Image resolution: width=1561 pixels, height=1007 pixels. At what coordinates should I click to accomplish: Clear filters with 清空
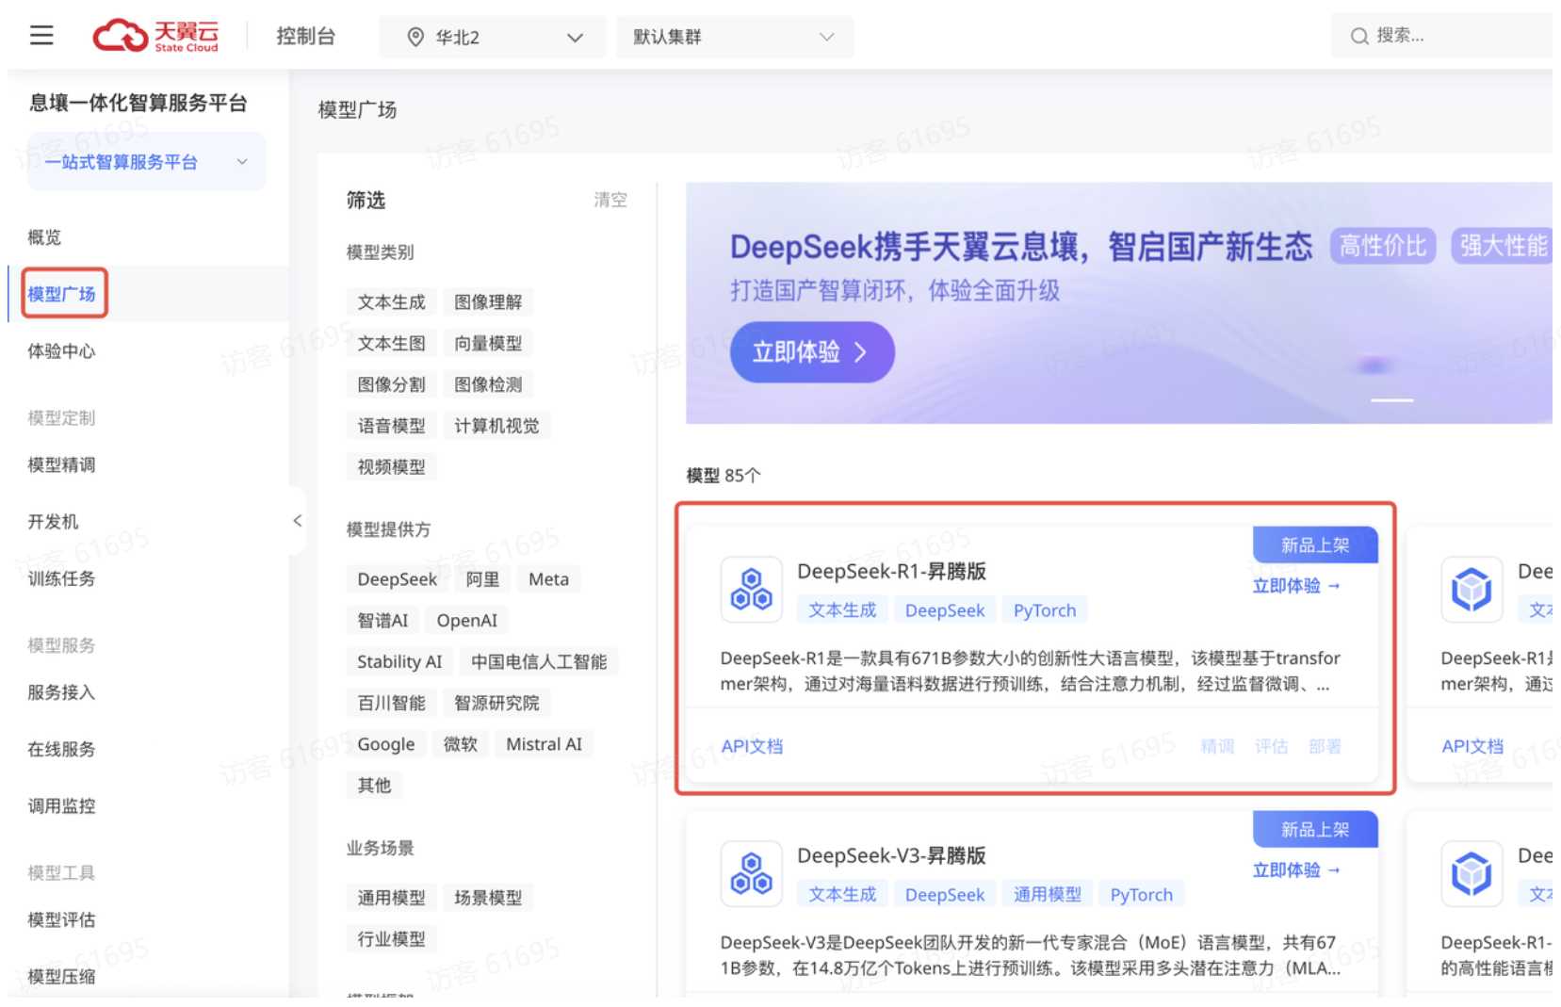[x=610, y=200]
